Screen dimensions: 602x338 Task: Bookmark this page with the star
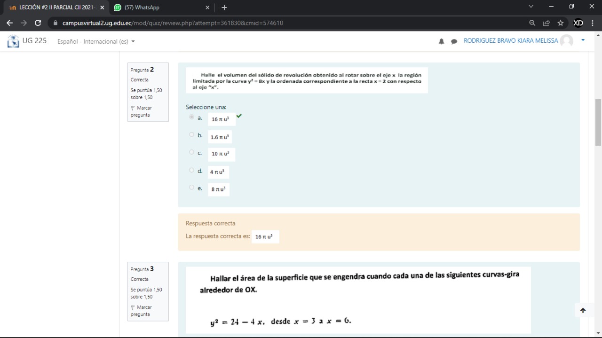560,23
